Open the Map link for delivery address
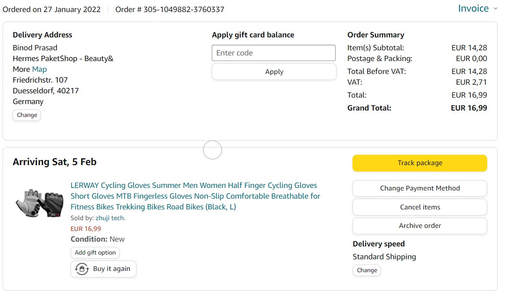The width and height of the screenshot is (507, 295). coord(39,69)
